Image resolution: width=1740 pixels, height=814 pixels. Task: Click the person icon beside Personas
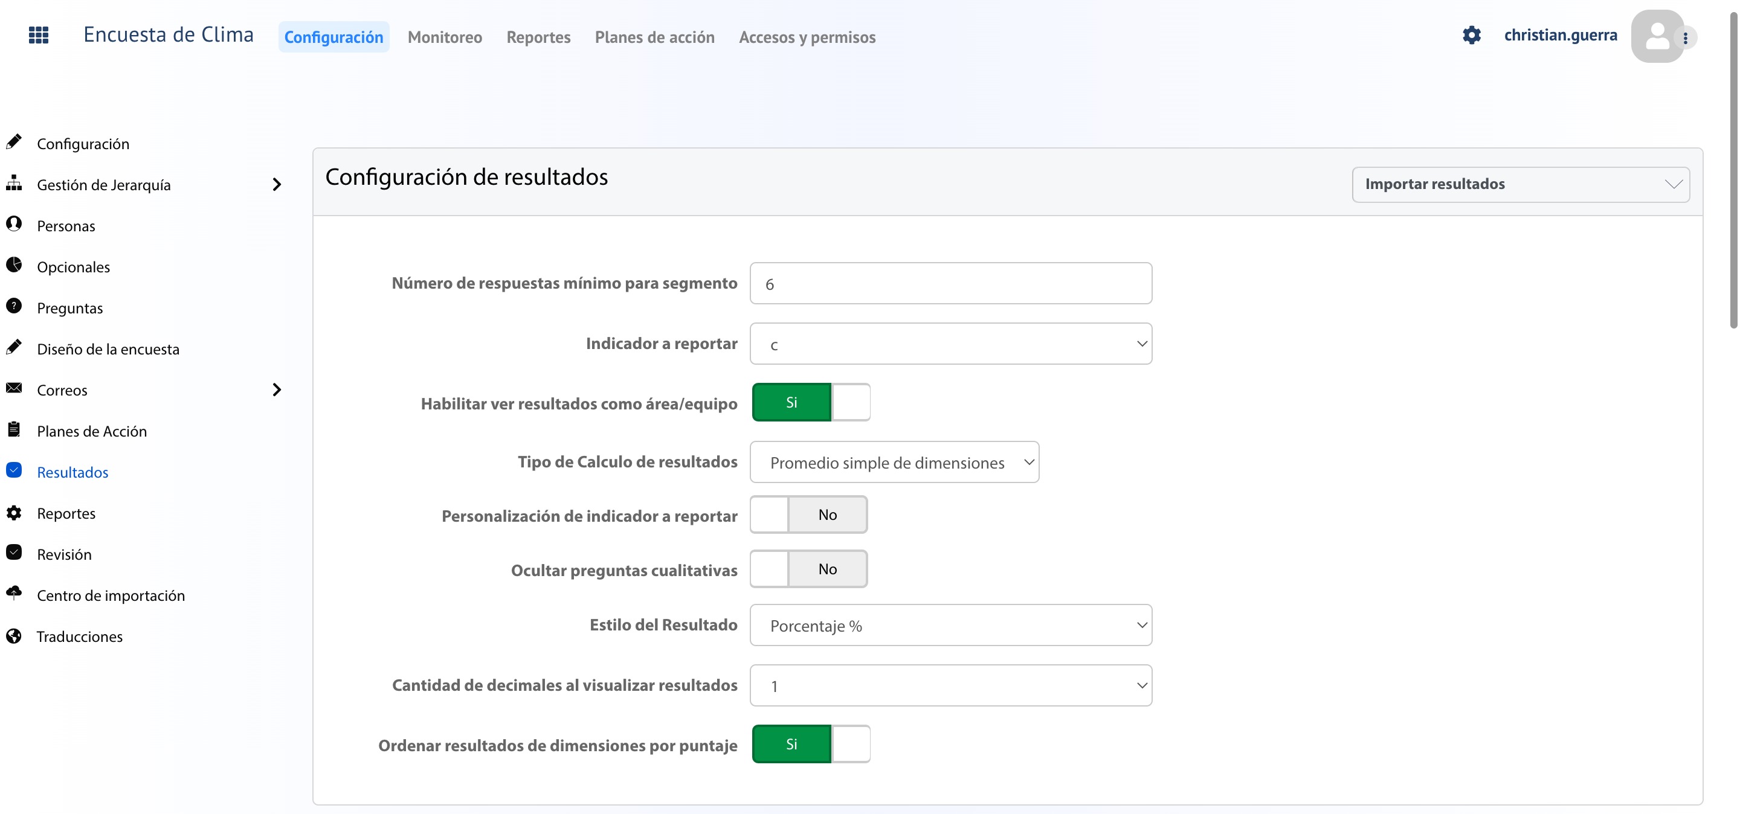pos(13,224)
